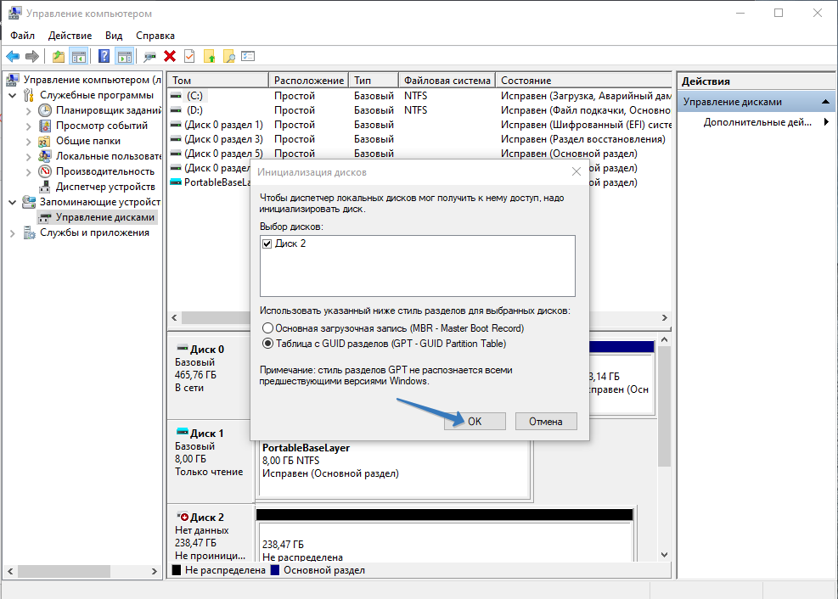The image size is (838, 599).
Task: Open the Справка menu
Action: pyautogui.click(x=155, y=36)
